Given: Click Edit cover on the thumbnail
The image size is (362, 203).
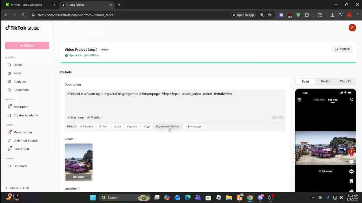Looking at the screenshot, I should point(79,177).
